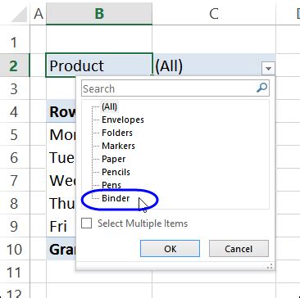Select (All) in the filter list
The height and width of the screenshot is (298, 300).
(109, 106)
